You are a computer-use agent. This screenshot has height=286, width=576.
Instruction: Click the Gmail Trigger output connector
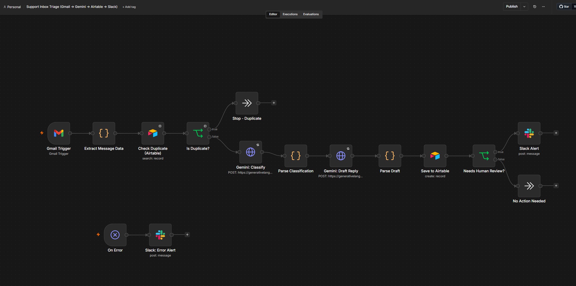click(70, 133)
